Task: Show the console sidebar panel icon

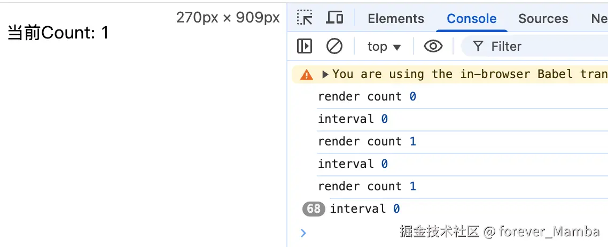Action: click(305, 46)
